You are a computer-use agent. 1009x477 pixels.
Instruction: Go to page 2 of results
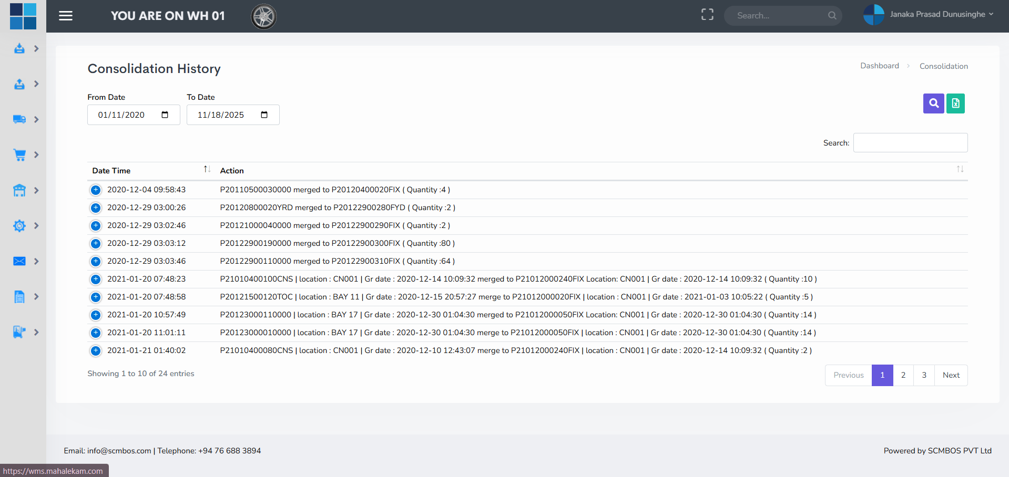[x=903, y=375]
